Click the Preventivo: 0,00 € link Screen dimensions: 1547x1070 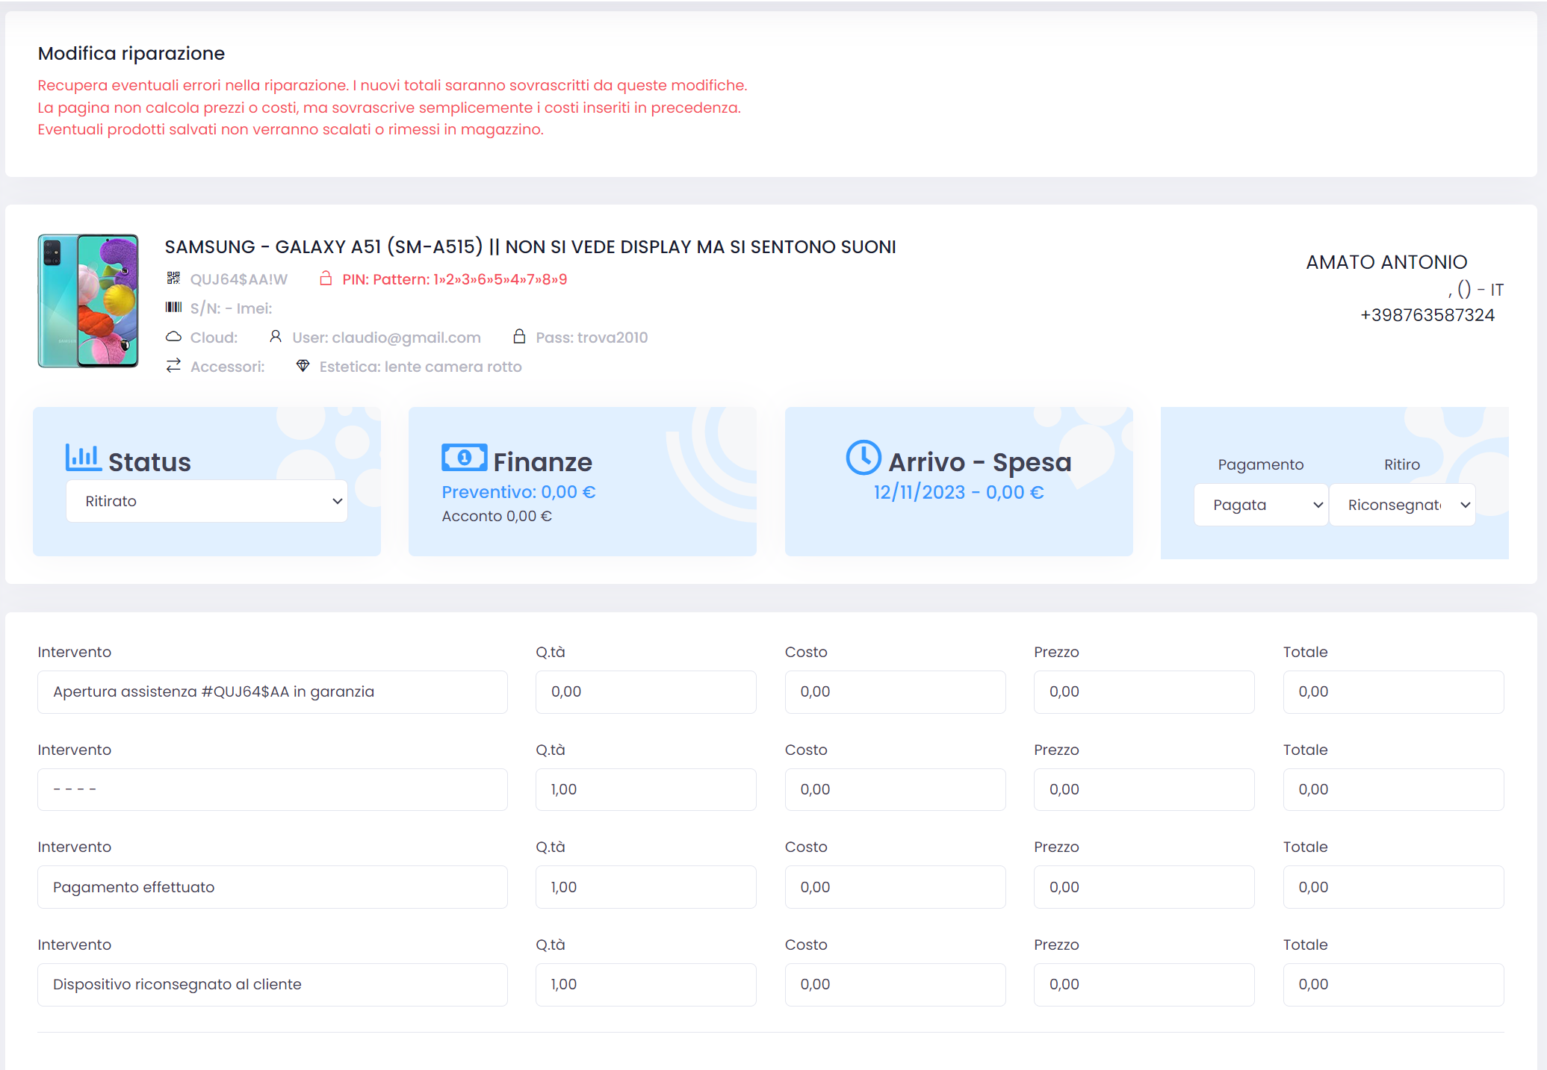518,492
